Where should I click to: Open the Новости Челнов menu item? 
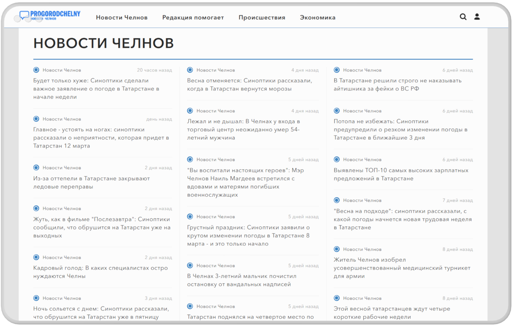pyautogui.click(x=122, y=18)
